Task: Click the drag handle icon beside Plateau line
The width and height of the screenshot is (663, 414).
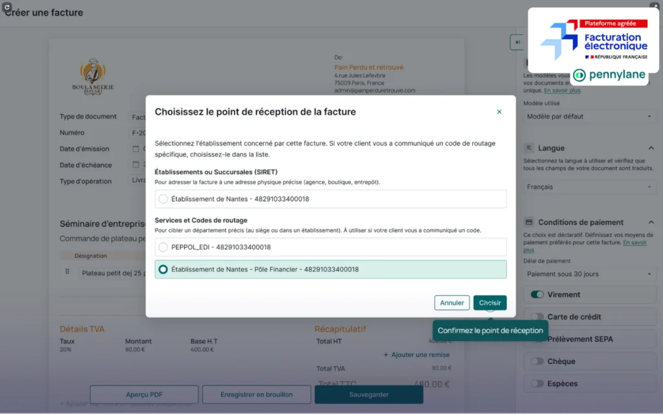Action: coord(67,271)
